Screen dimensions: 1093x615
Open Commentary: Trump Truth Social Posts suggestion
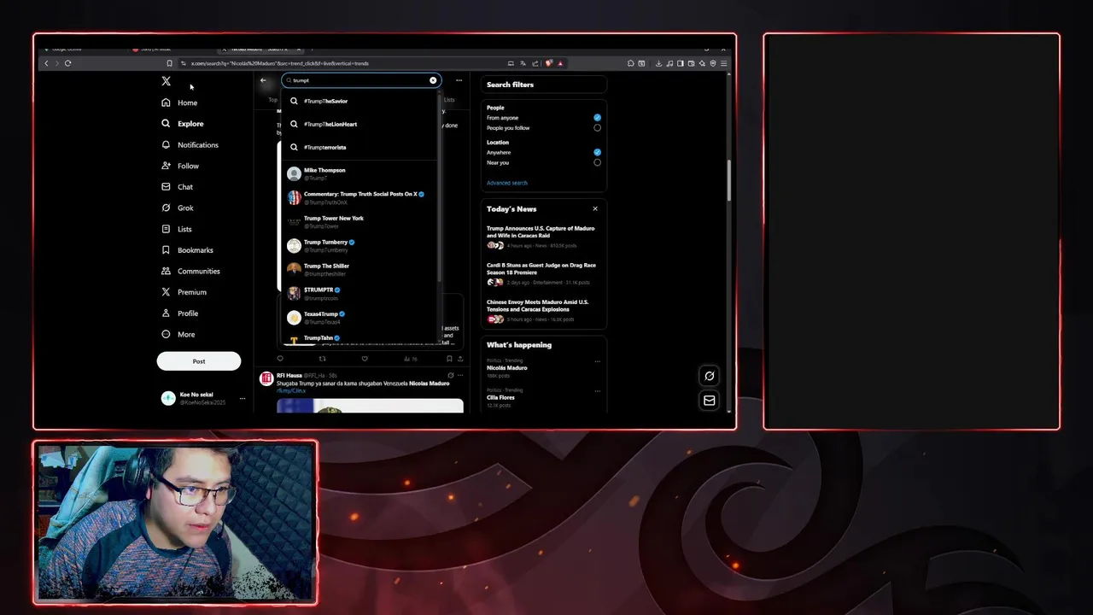(359, 197)
